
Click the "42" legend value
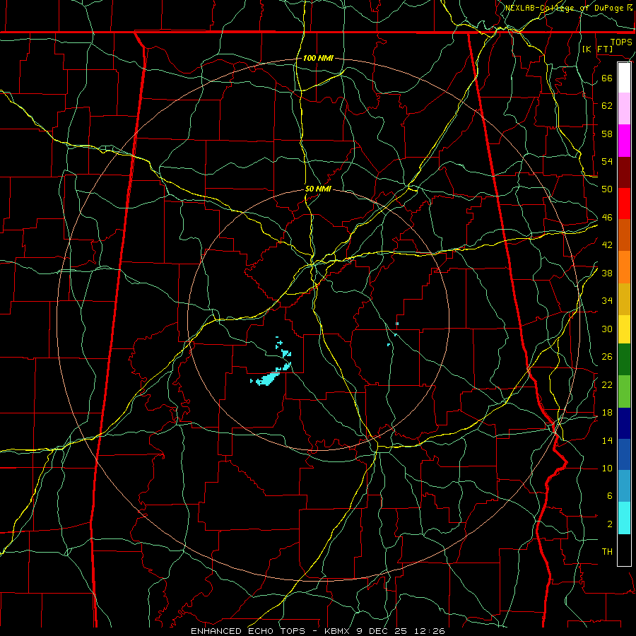(x=607, y=245)
